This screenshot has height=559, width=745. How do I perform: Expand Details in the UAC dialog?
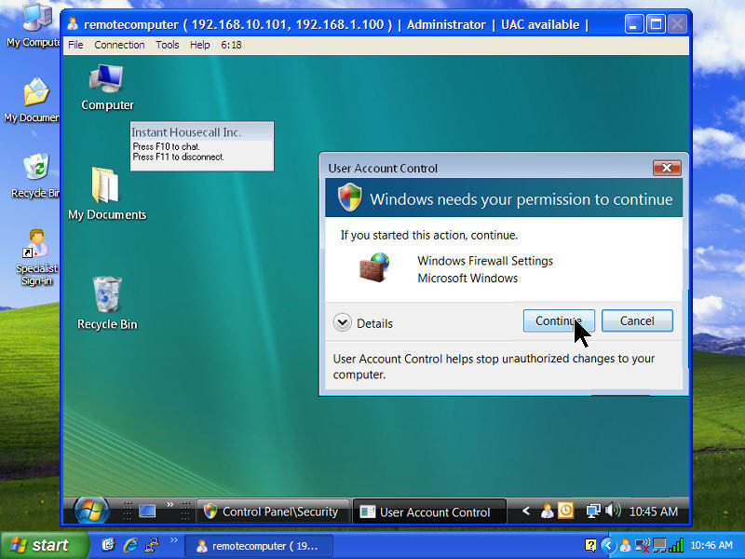(364, 323)
